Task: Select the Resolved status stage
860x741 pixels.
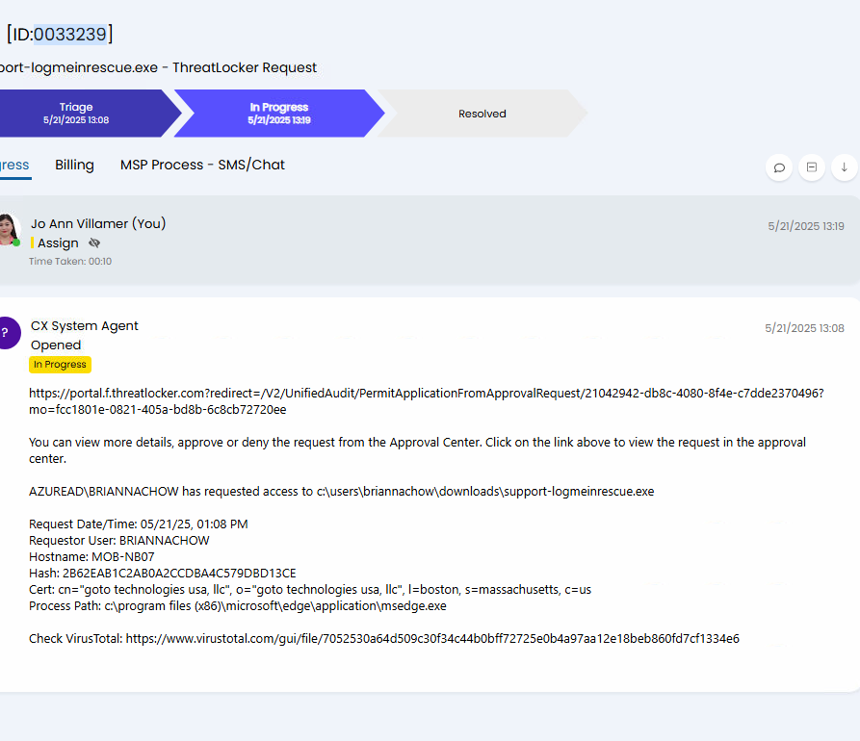Action: (x=482, y=114)
